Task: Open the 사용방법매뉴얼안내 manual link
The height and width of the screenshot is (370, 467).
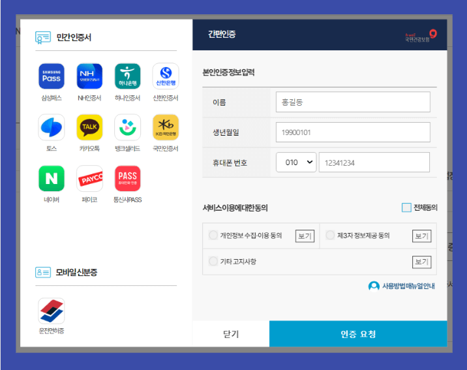Action: [408, 286]
